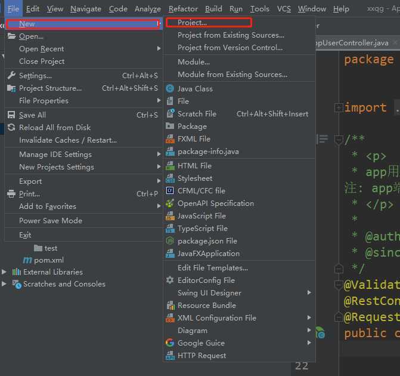Click the CFML/CFC file icon

170,190
